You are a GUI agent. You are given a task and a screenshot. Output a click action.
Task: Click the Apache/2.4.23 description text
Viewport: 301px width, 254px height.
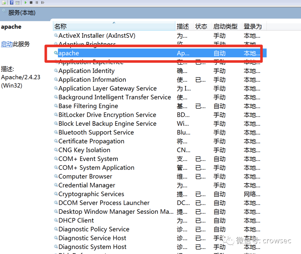pos(21,77)
